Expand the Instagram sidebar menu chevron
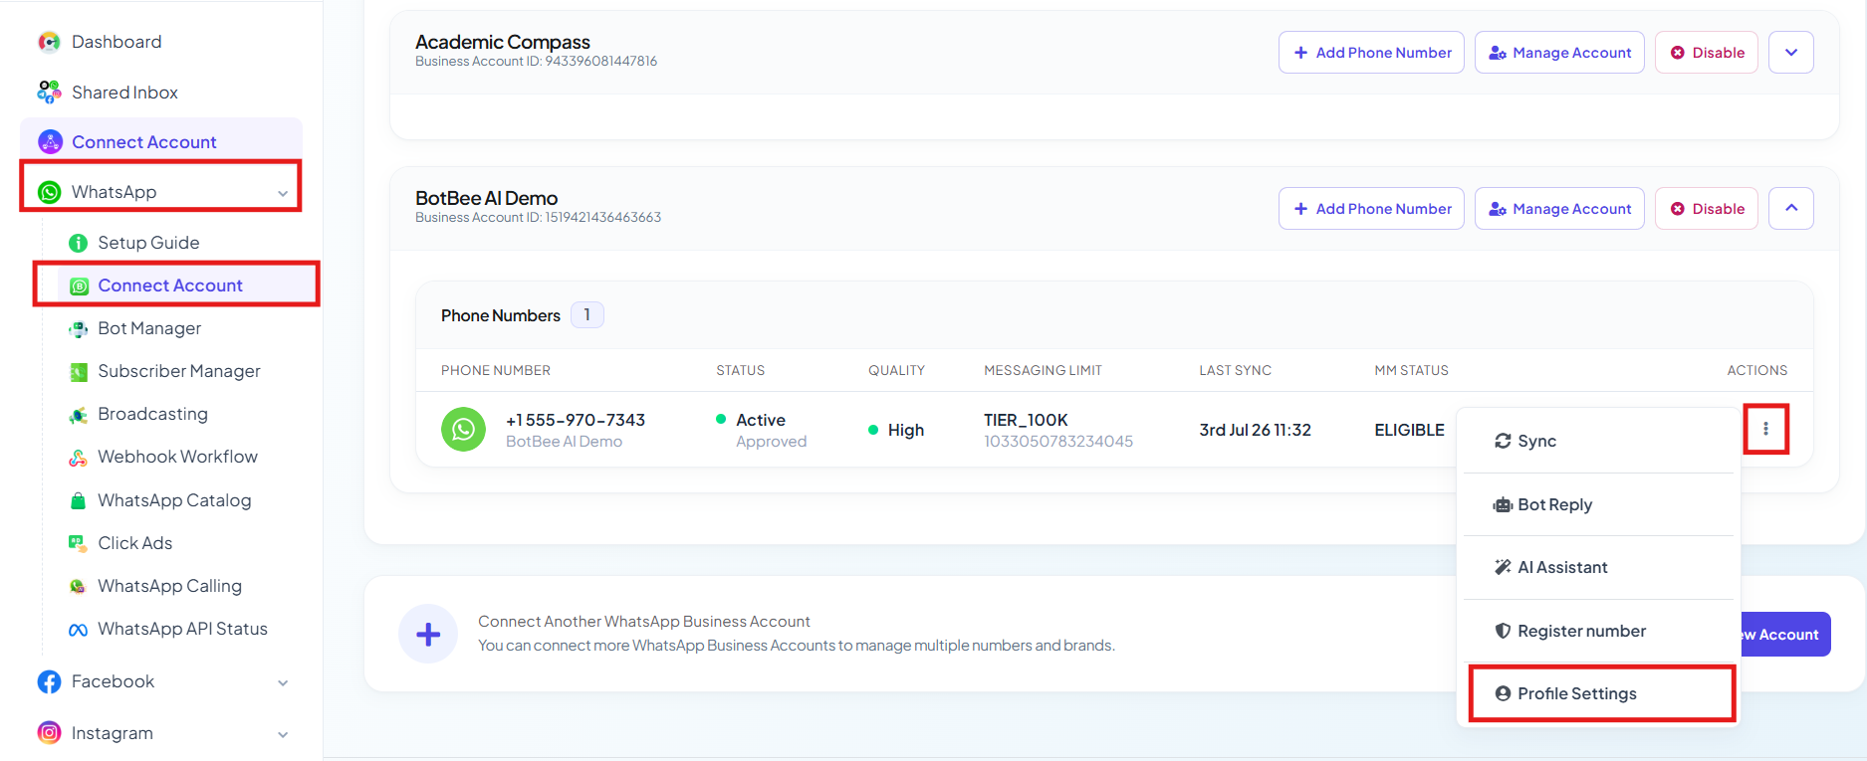The width and height of the screenshot is (1867, 761). point(283,734)
